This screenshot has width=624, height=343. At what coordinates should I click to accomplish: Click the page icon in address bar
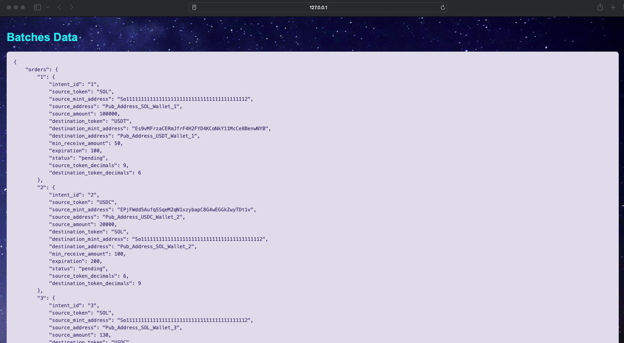click(x=194, y=7)
